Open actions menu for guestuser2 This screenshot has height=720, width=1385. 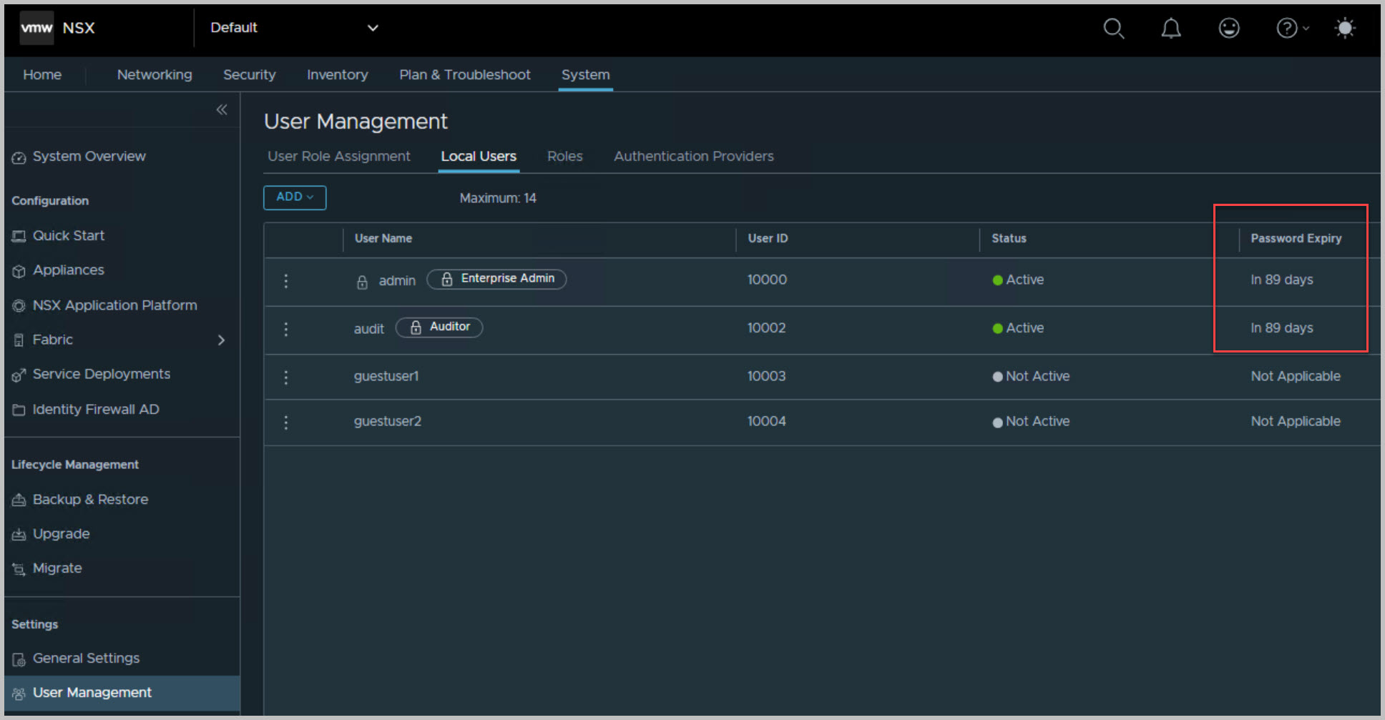point(286,423)
